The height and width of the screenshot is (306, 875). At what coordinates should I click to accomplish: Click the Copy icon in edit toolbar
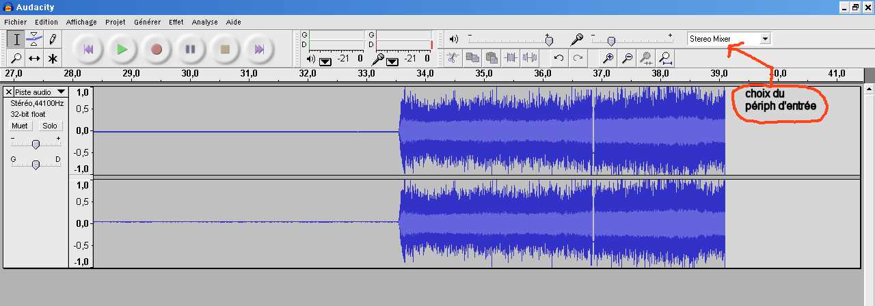(x=472, y=58)
